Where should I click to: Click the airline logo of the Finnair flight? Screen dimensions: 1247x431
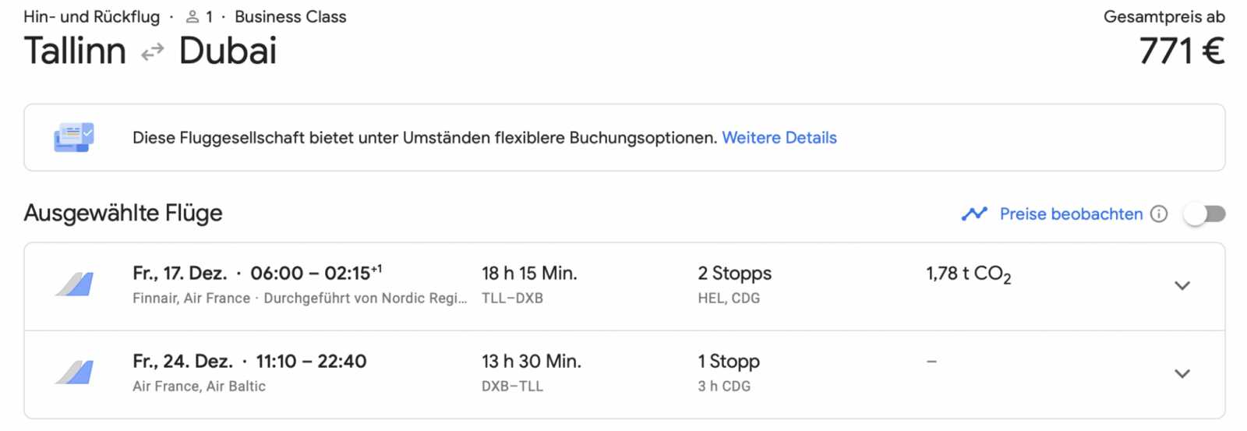coord(75,284)
